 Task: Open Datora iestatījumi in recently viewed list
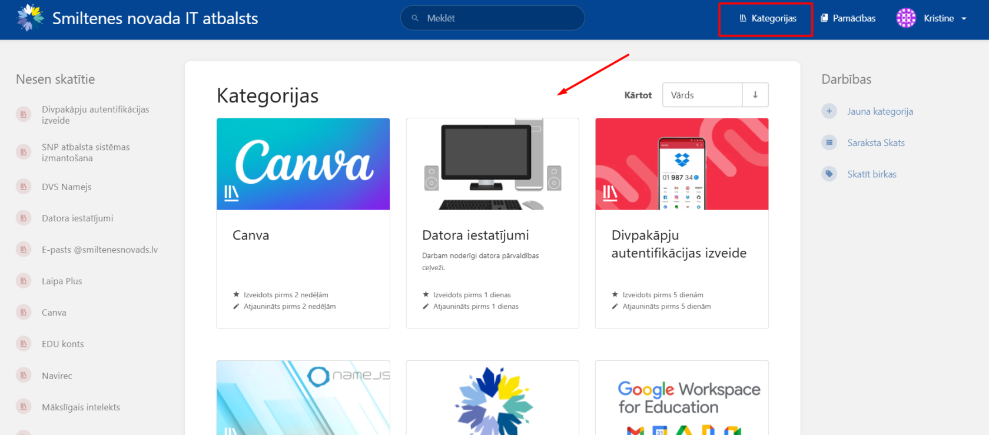coord(77,218)
